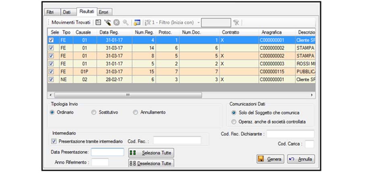
Task: Choose Solo del Soggetto che comunica
Action: 234,113
